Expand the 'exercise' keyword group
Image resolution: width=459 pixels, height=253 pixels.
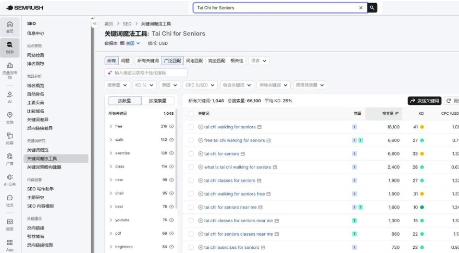click(111, 153)
